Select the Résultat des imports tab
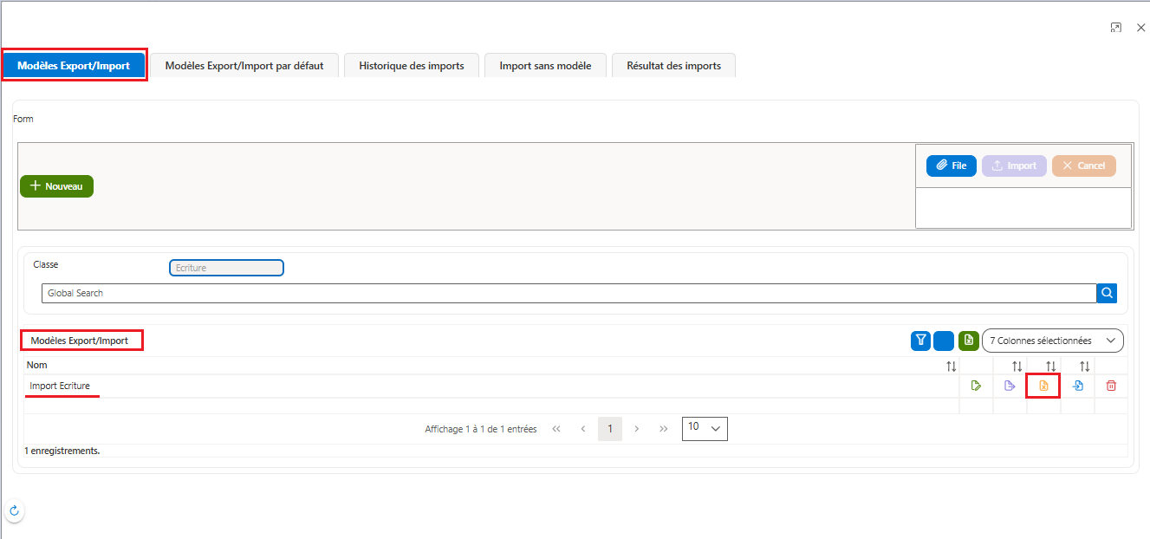The image size is (1150, 539). pos(673,66)
